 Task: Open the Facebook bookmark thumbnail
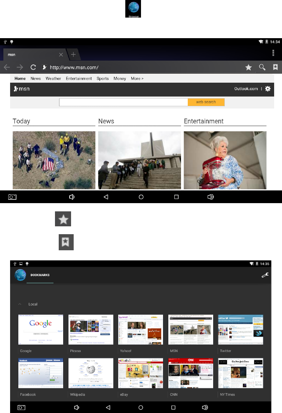click(41, 373)
